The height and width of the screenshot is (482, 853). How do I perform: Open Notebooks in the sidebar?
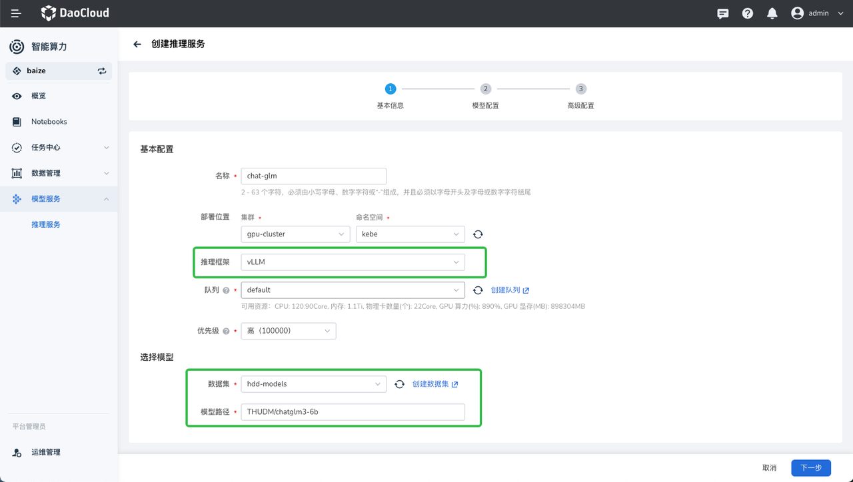click(x=49, y=122)
